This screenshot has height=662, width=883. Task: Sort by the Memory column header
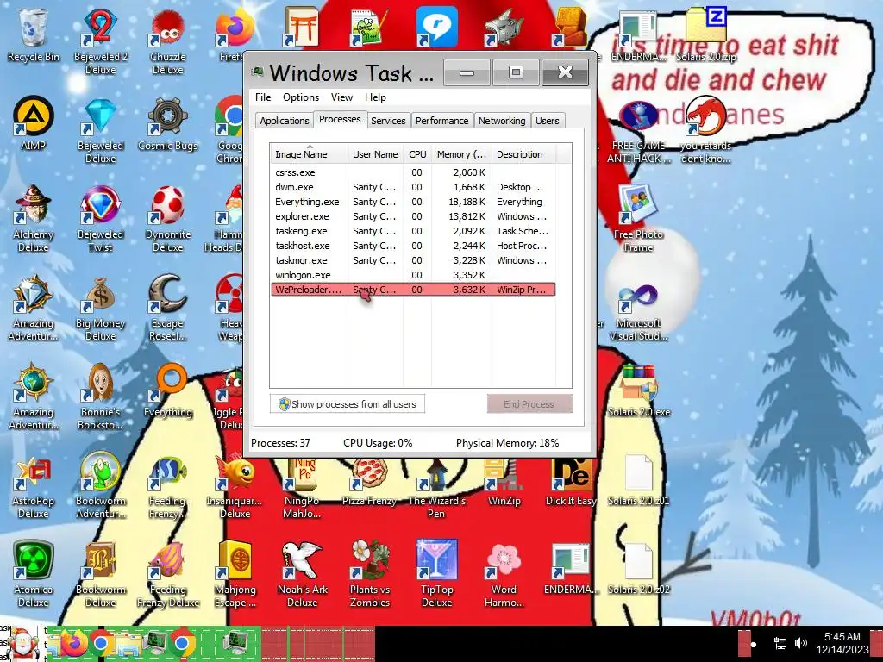click(x=461, y=154)
